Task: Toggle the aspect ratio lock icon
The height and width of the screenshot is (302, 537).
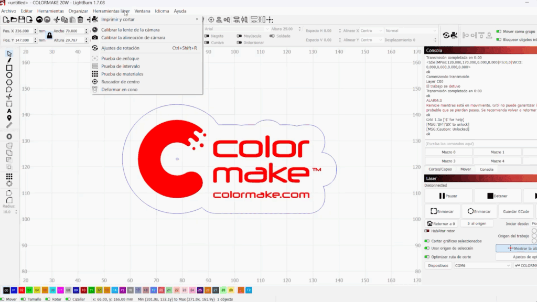Action: pyautogui.click(x=49, y=35)
